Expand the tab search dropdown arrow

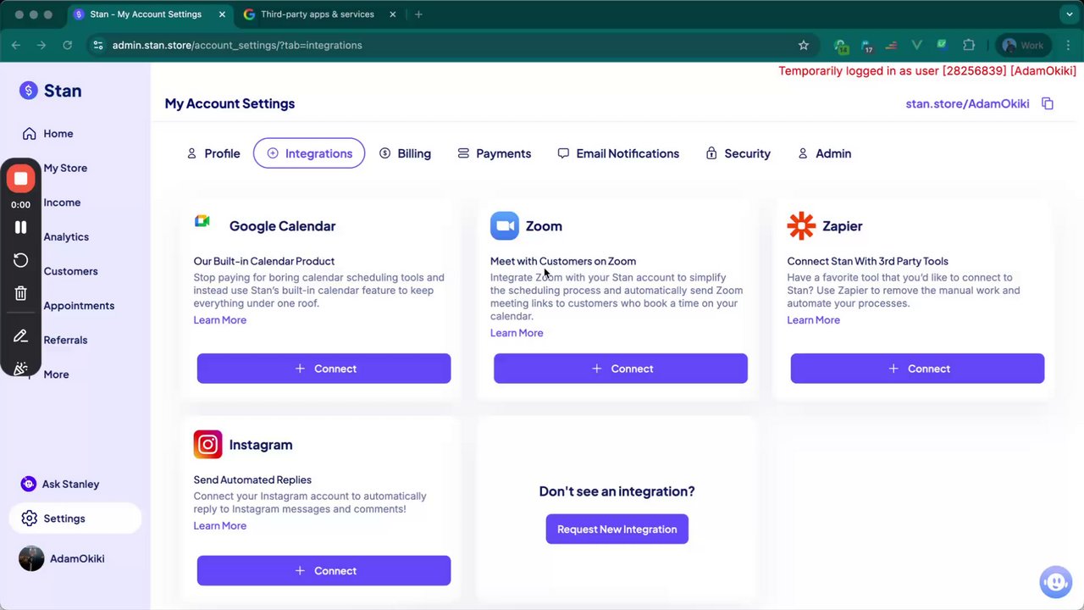[1070, 14]
